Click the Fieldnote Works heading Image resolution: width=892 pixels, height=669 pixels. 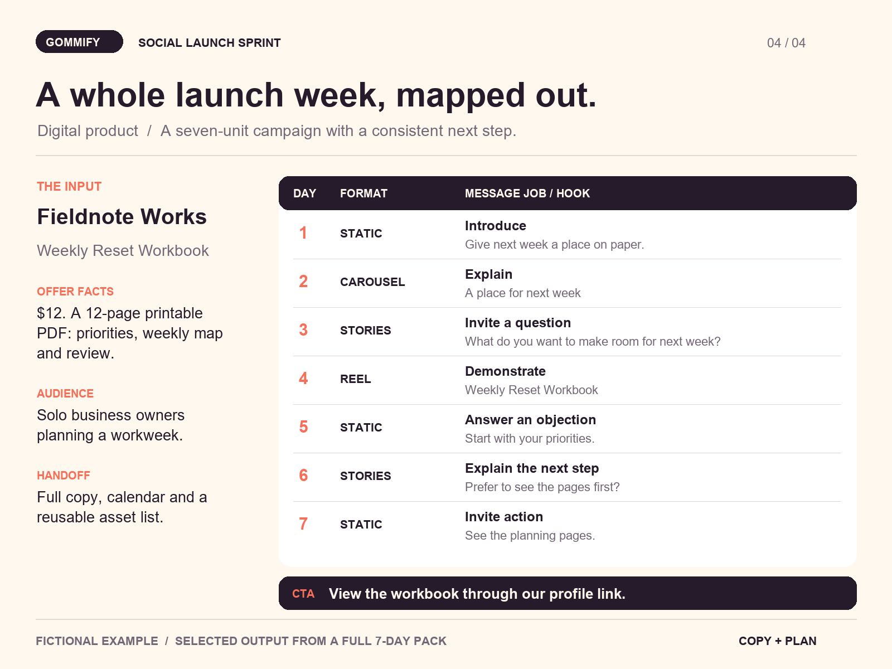(122, 217)
